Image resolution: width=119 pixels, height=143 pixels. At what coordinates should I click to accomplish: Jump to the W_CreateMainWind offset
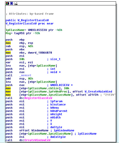point(98,91)
